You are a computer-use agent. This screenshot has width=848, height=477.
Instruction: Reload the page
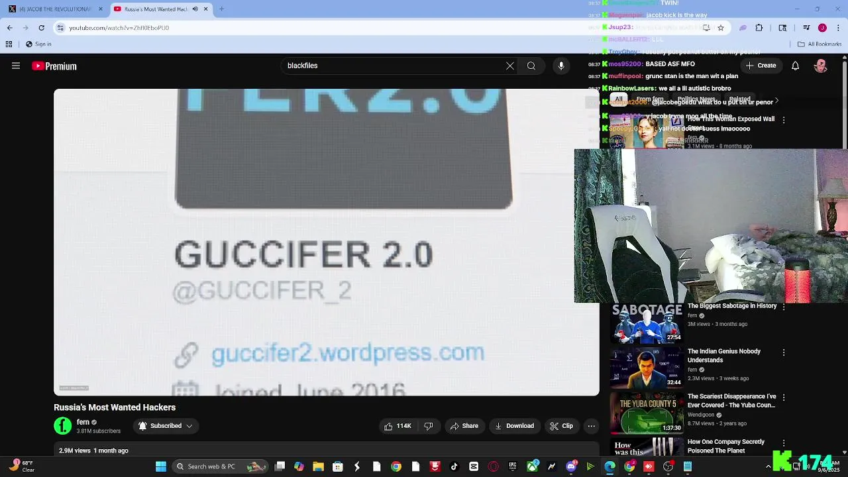(x=41, y=28)
